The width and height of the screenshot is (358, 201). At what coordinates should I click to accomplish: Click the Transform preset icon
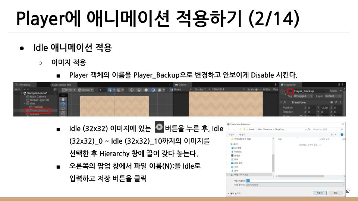(x=336, y=102)
